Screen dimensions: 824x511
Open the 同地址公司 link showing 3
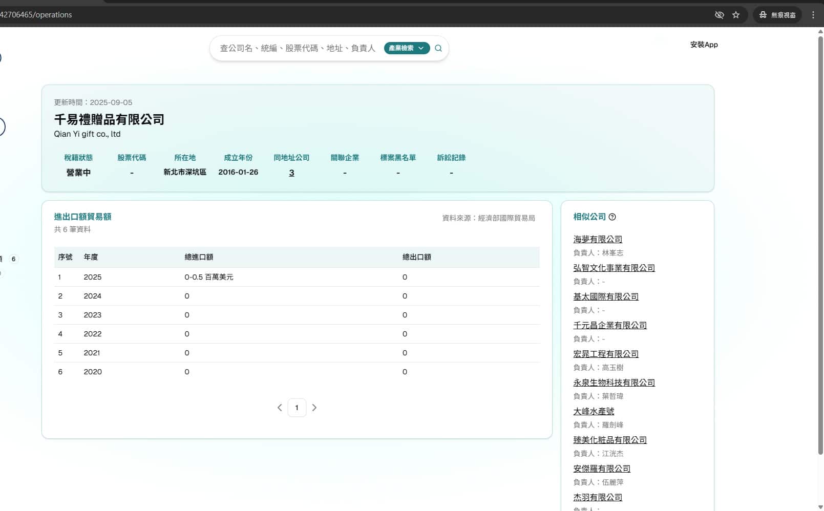tap(291, 173)
